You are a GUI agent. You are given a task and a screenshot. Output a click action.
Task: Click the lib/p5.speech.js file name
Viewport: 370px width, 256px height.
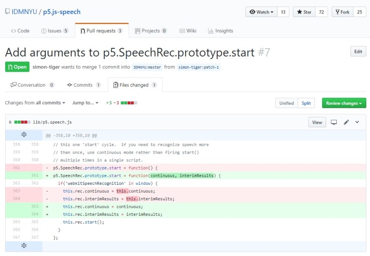(x=52, y=122)
